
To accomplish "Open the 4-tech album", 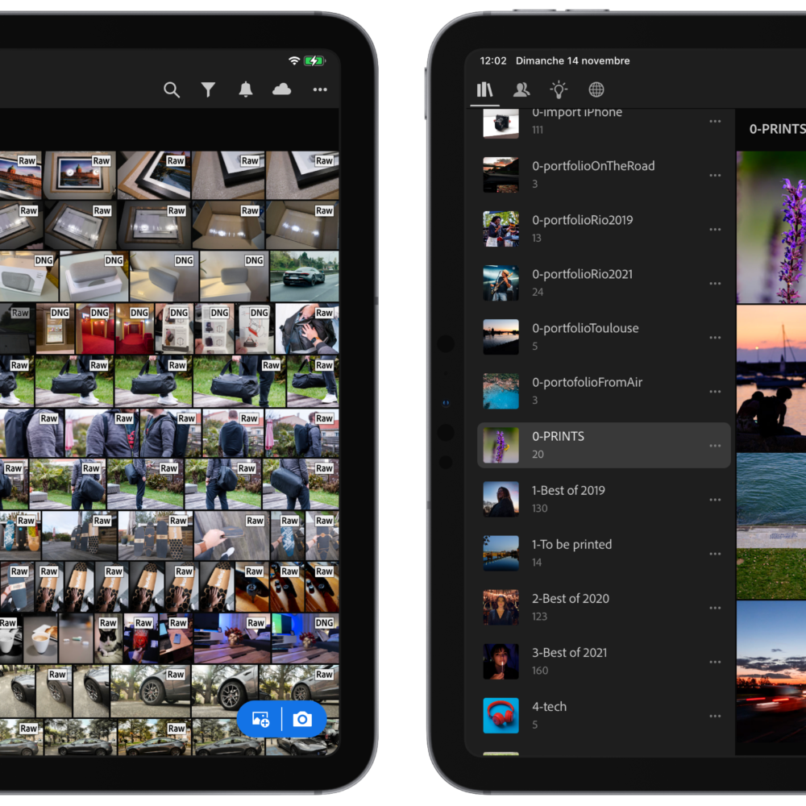I will (604, 716).
